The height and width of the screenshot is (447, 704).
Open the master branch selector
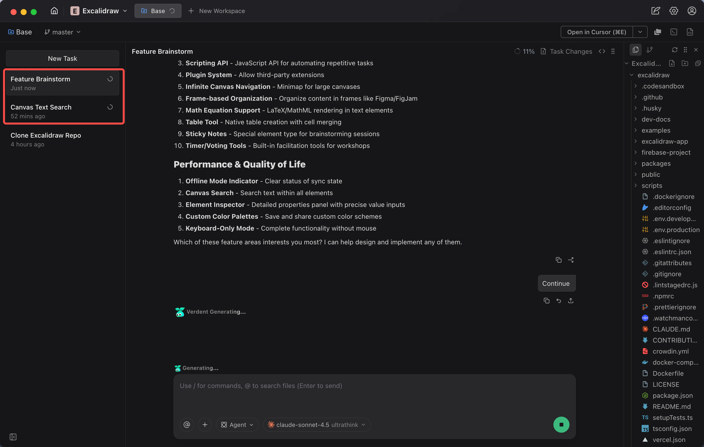coord(63,32)
